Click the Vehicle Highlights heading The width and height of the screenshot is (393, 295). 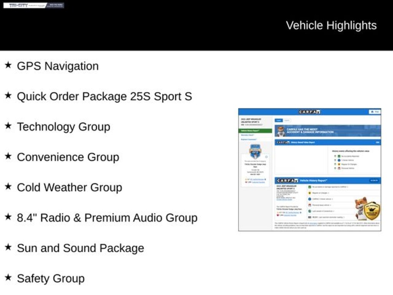331,25
